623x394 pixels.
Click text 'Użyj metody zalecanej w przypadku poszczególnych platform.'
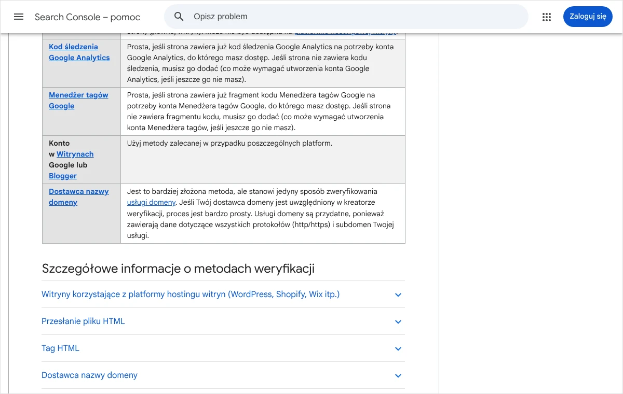coord(229,143)
